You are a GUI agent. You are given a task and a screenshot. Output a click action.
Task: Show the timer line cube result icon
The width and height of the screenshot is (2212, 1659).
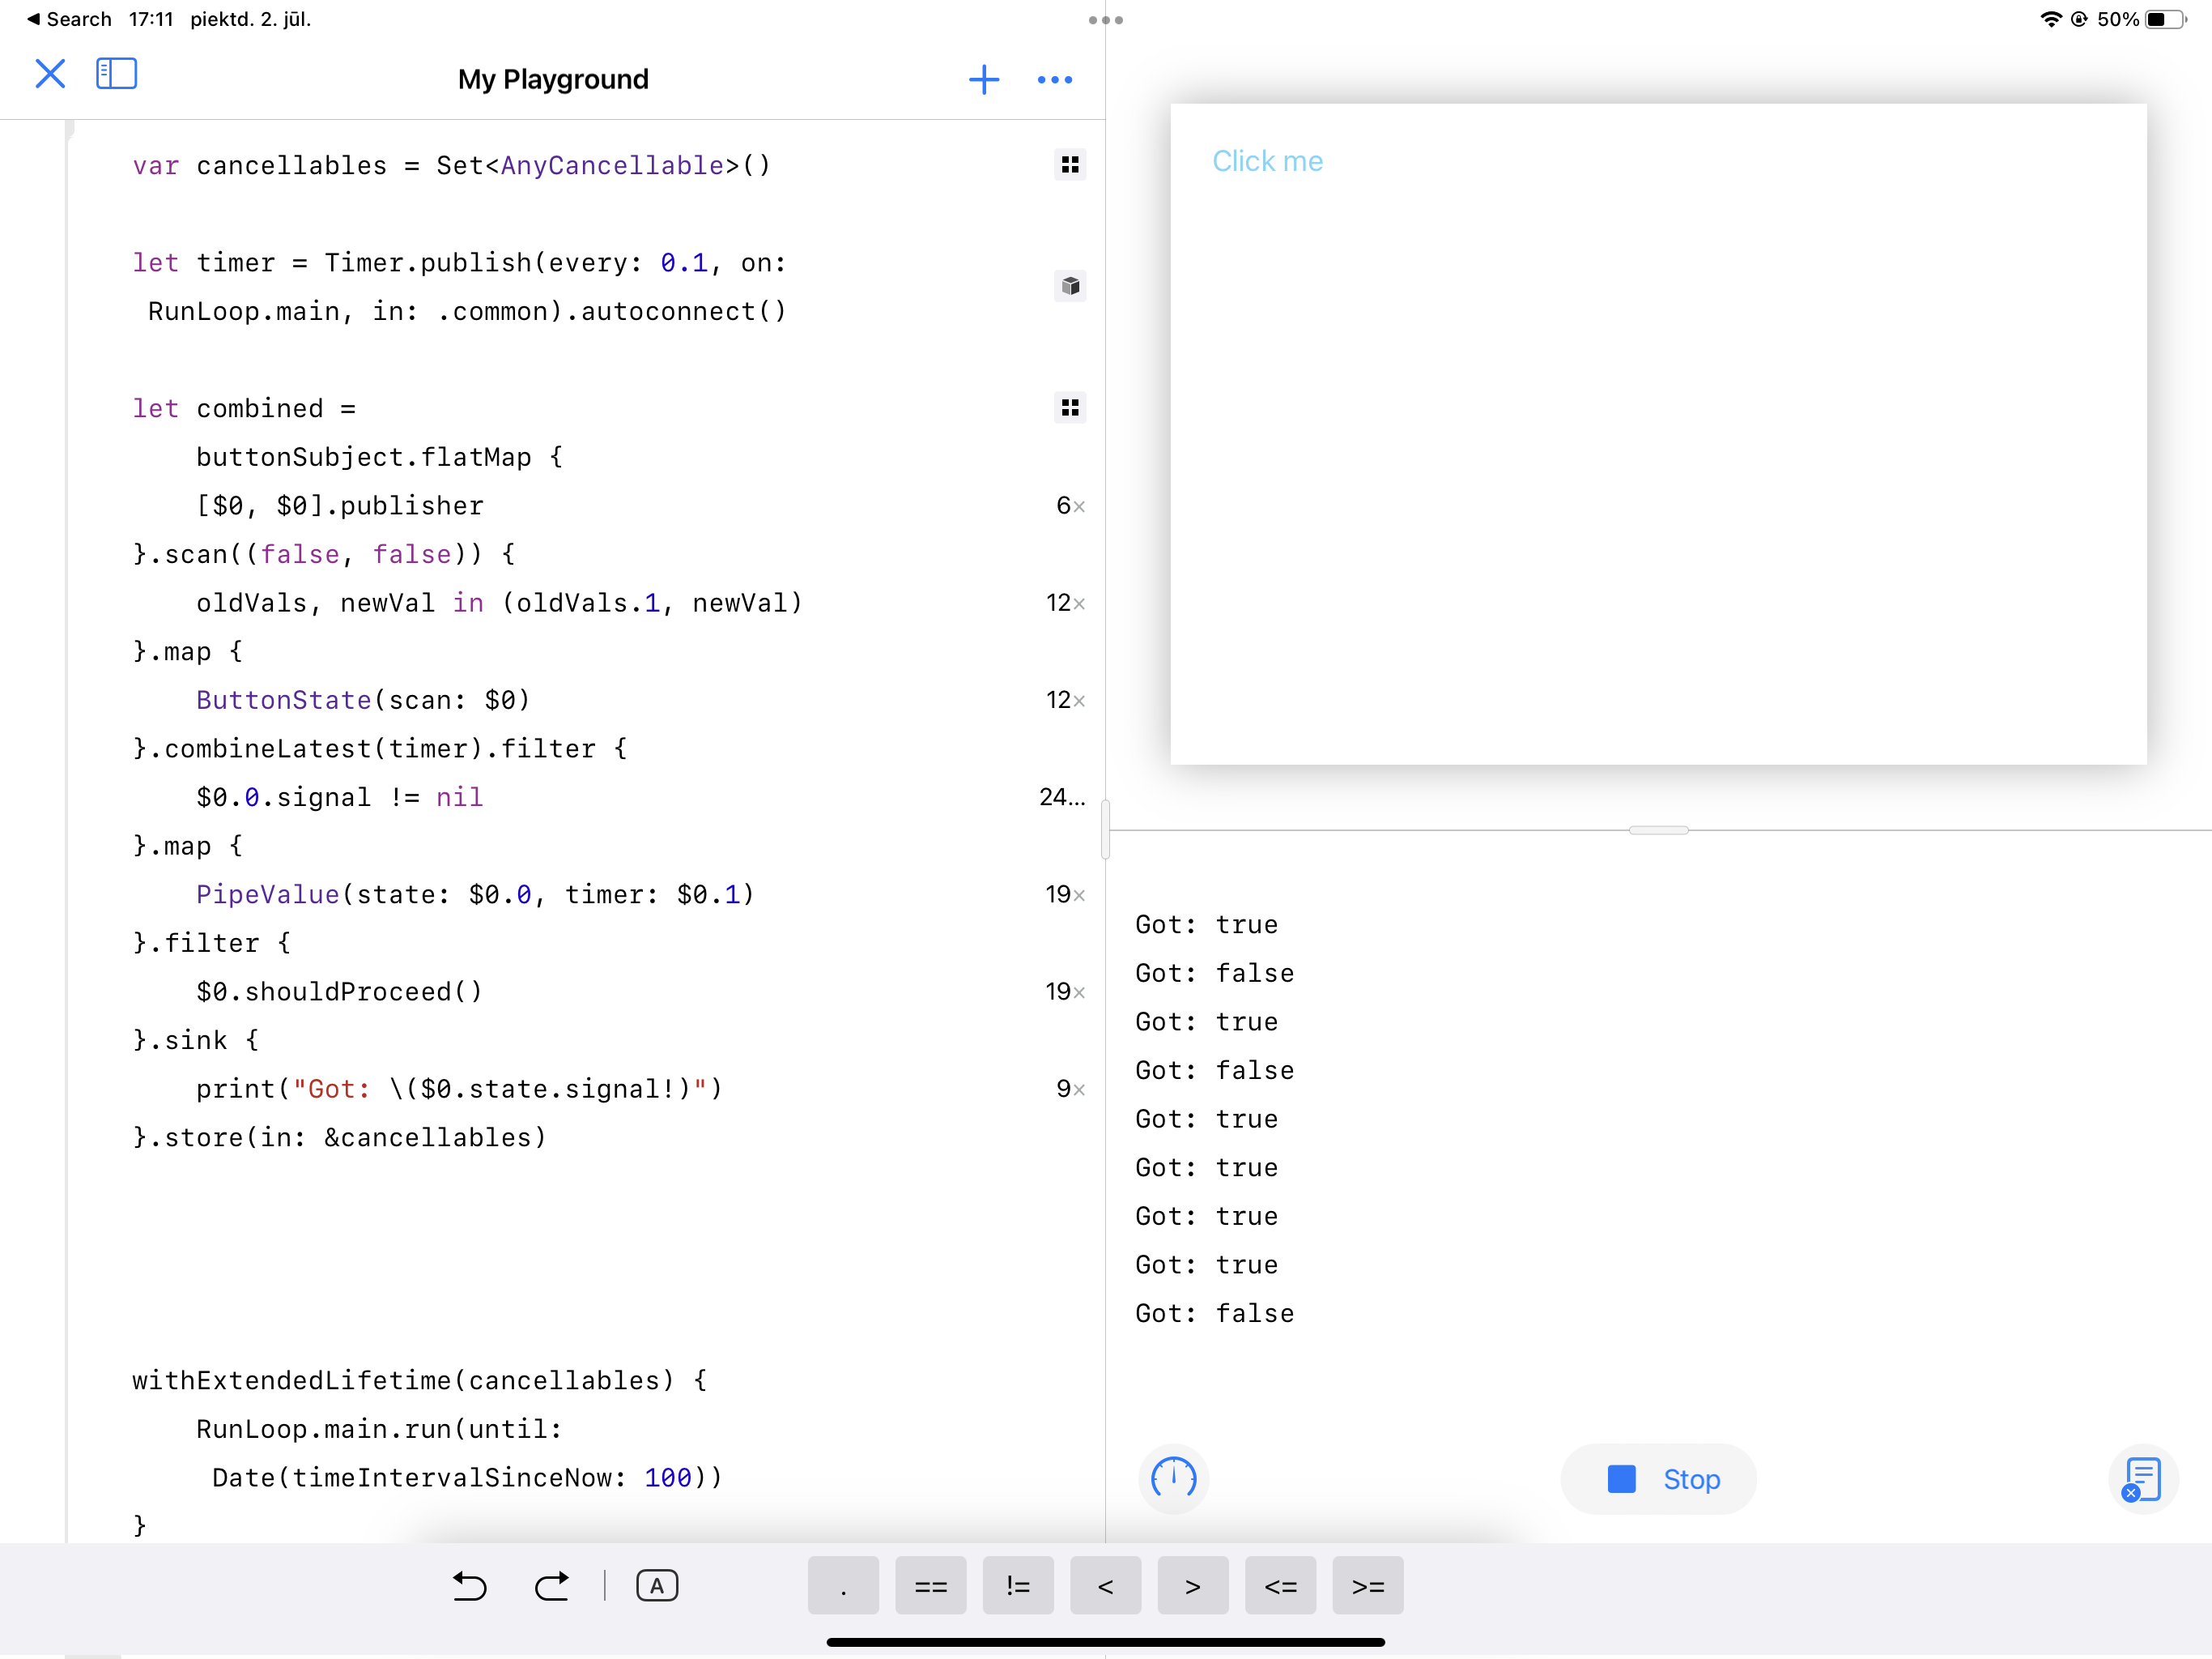[x=1070, y=286]
